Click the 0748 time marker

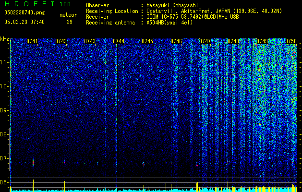click(x=233, y=41)
